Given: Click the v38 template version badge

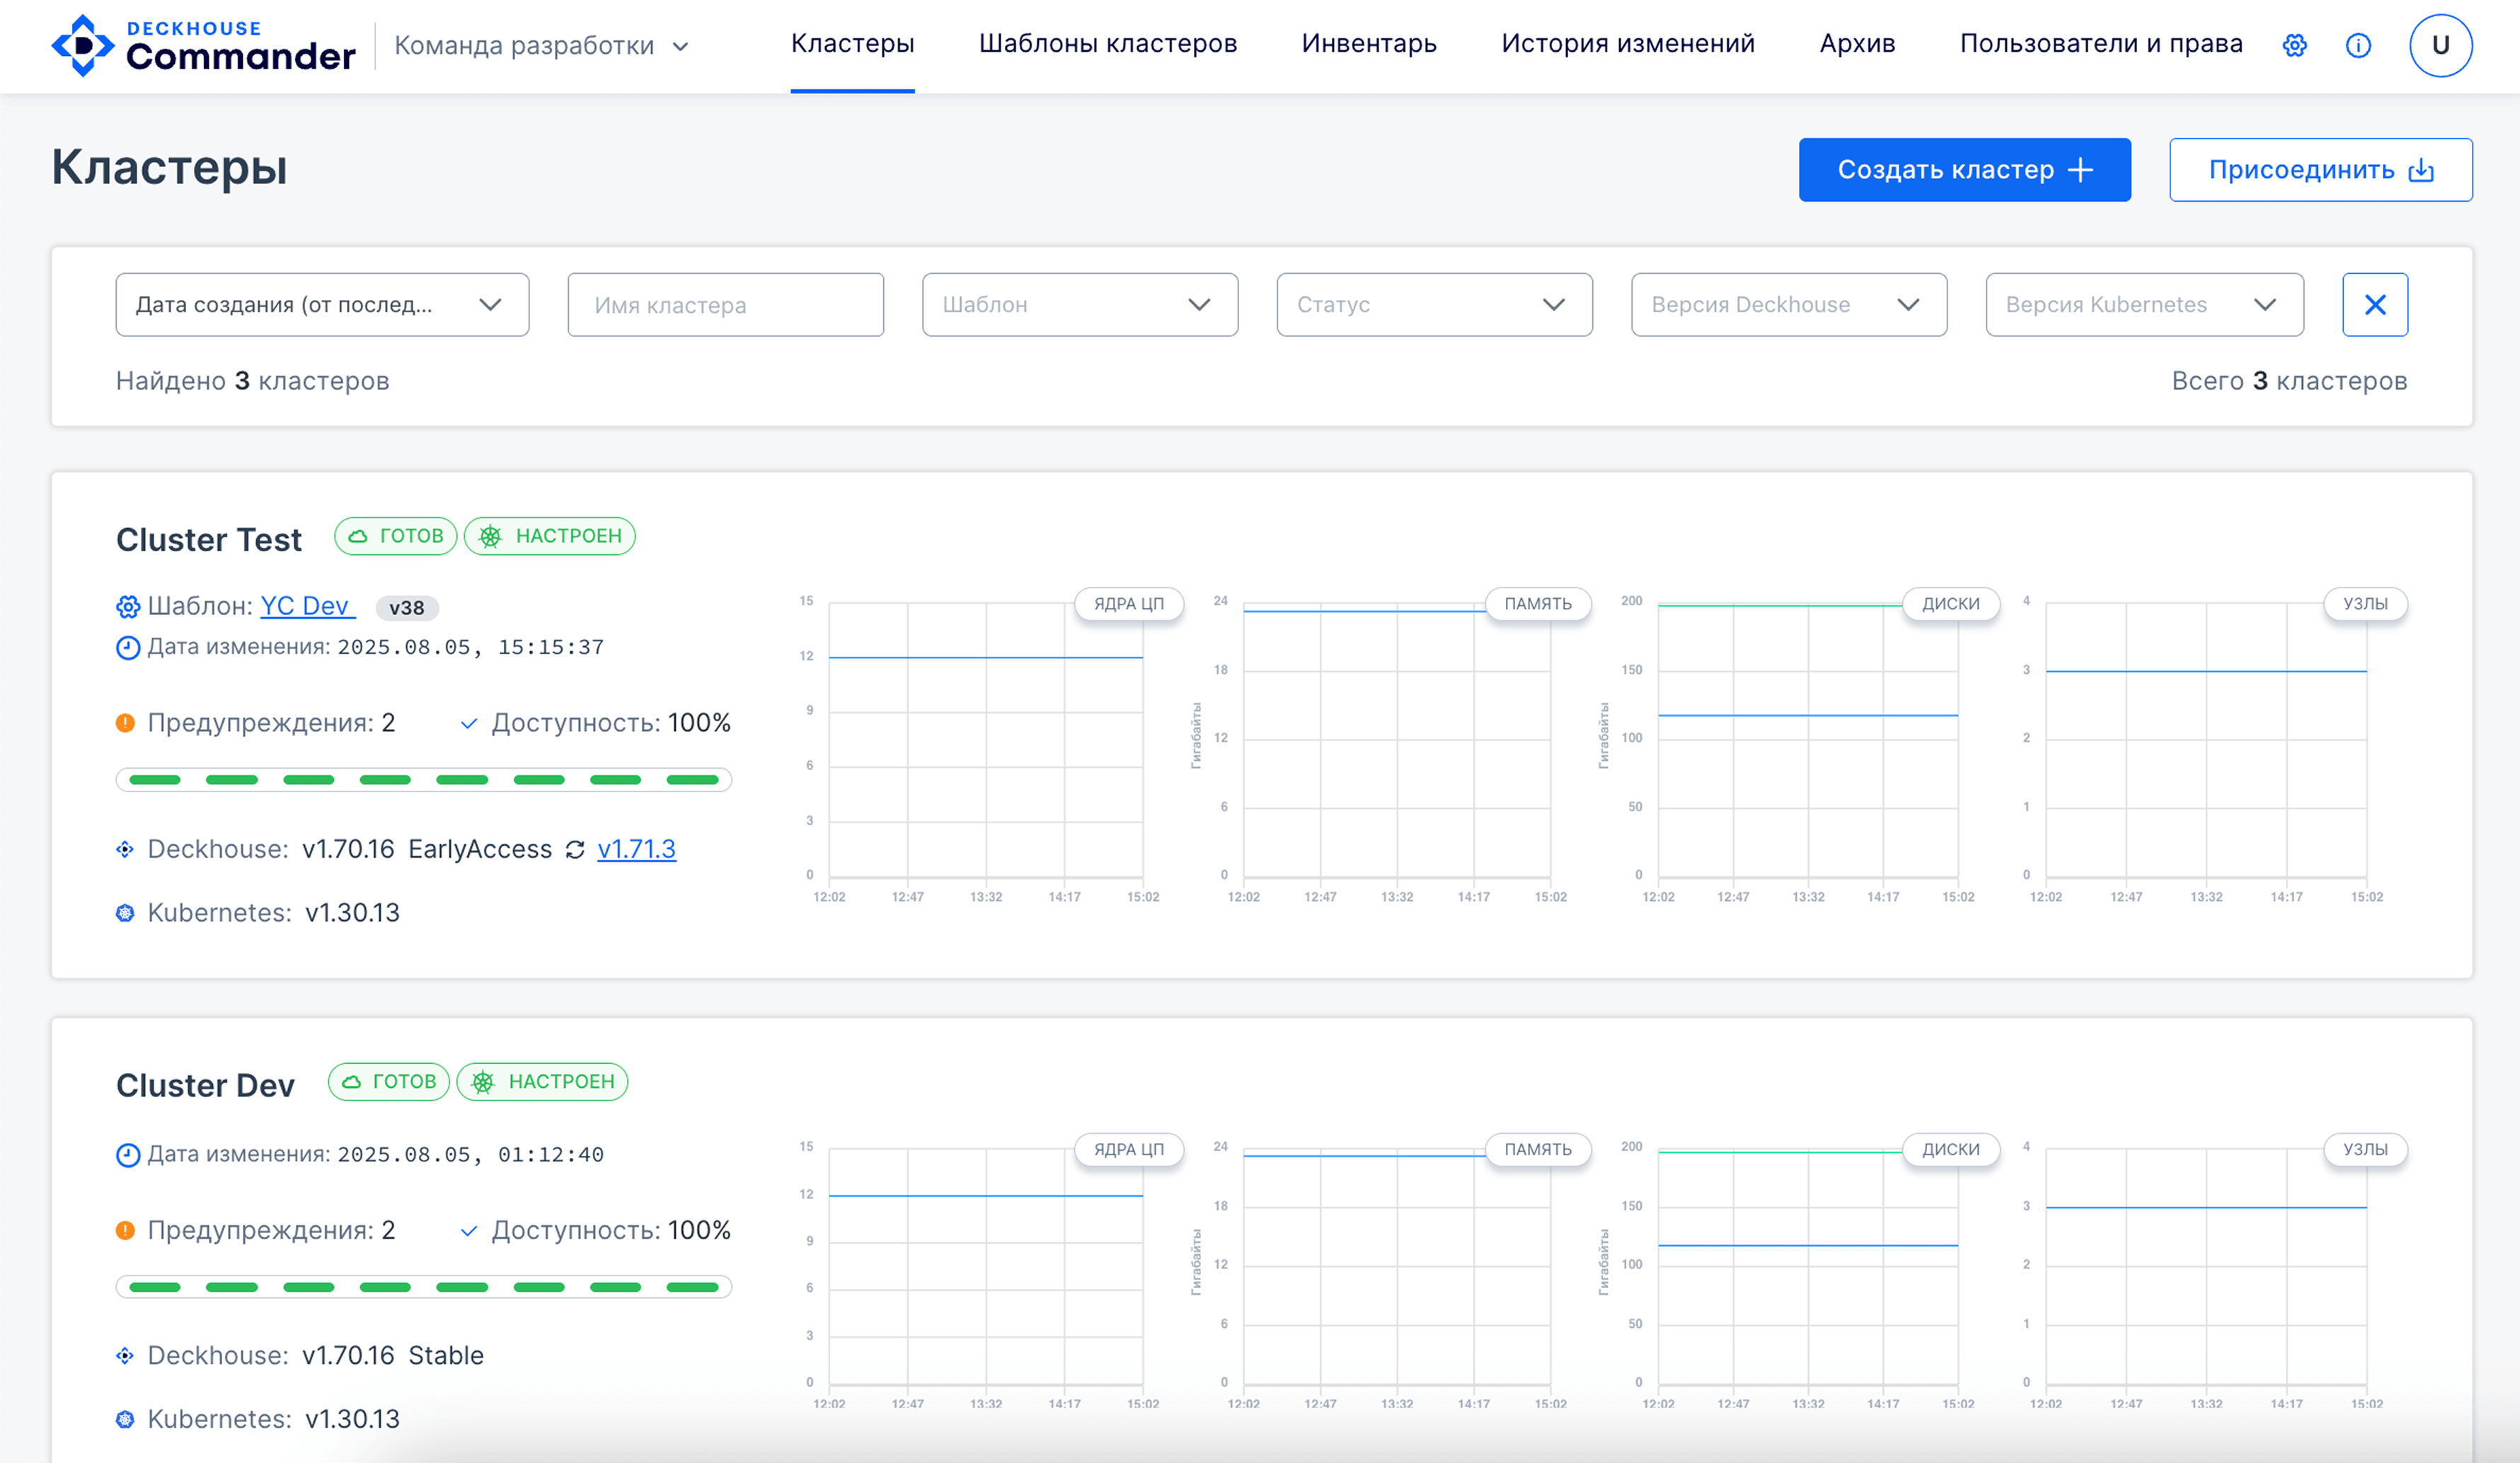Looking at the screenshot, I should tap(407, 608).
